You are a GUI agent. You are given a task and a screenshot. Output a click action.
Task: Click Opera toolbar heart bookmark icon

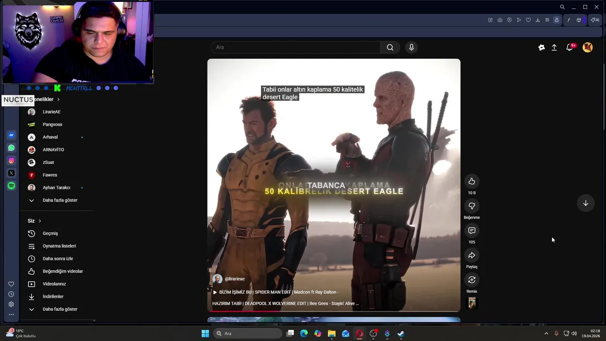point(528,20)
